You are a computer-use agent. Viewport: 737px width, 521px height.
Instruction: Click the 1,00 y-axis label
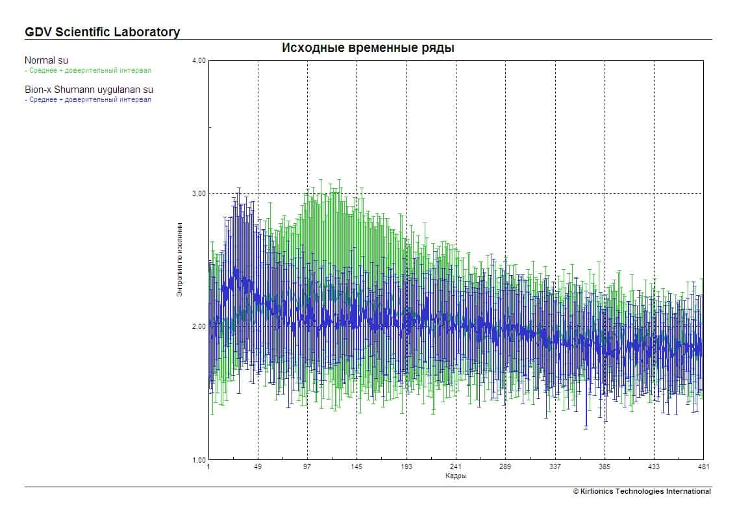[199, 459]
